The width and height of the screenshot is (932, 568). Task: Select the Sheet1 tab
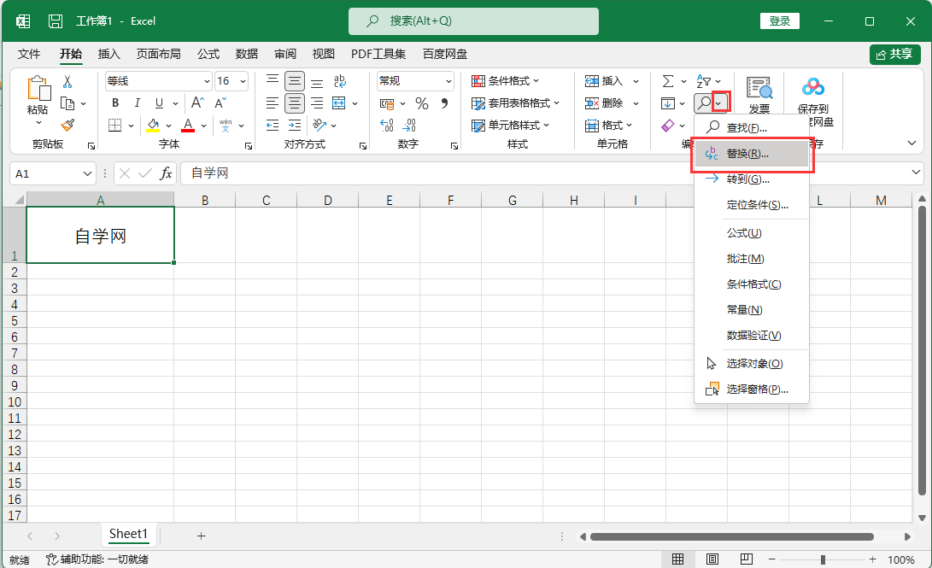coord(128,534)
